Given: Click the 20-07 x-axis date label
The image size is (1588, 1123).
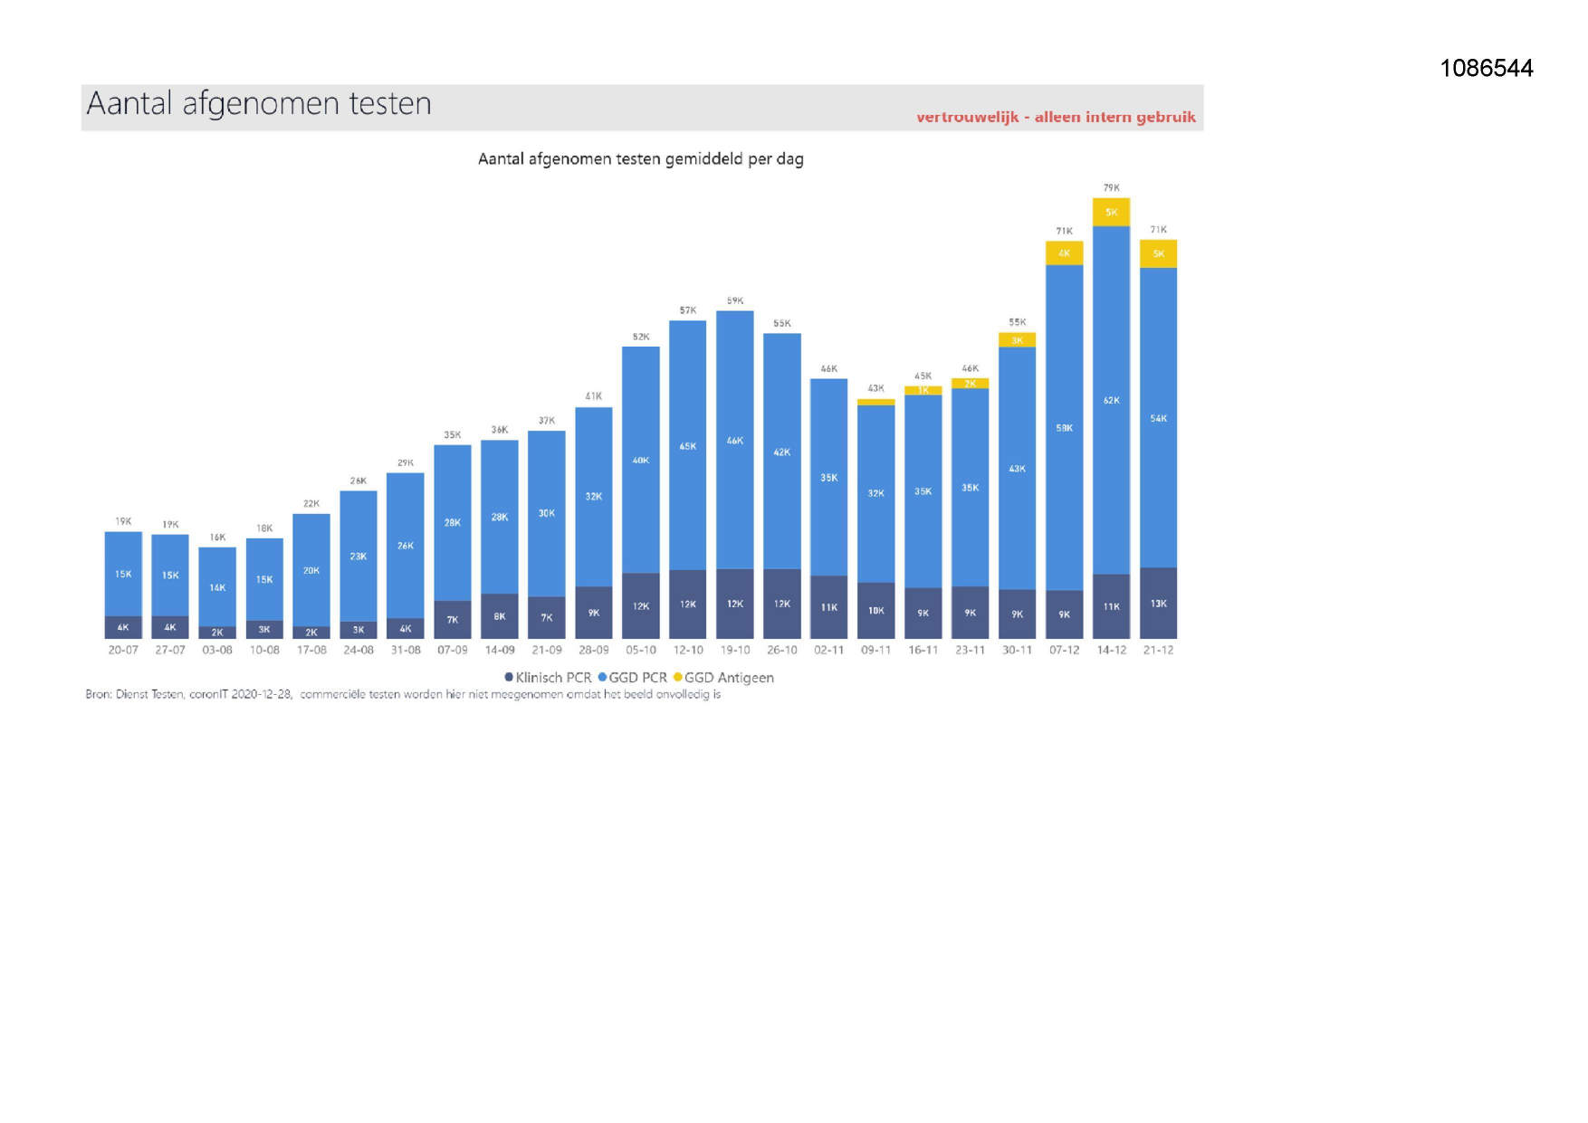Looking at the screenshot, I should [123, 650].
